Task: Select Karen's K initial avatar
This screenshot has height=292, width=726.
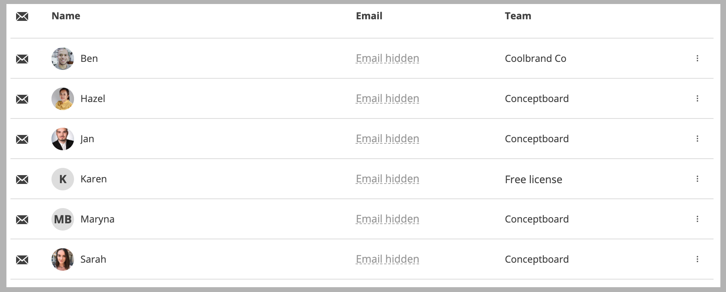Action: pyautogui.click(x=63, y=179)
